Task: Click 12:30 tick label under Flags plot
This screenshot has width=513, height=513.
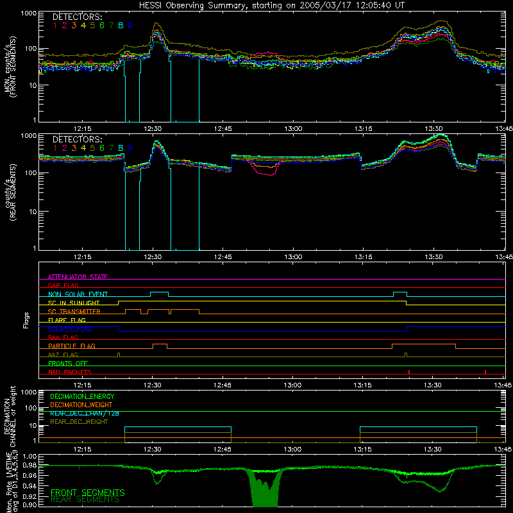Action: point(152,385)
